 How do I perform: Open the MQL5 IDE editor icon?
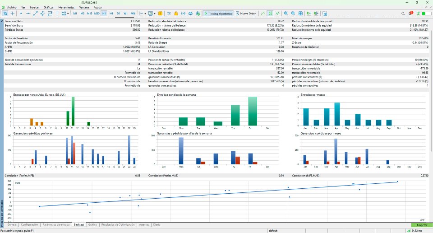(169, 14)
